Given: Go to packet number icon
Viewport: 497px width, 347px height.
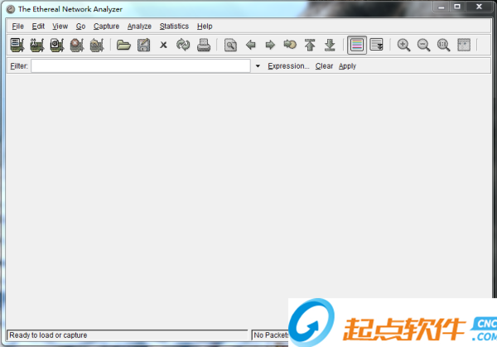Looking at the screenshot, I should (290, 45).
